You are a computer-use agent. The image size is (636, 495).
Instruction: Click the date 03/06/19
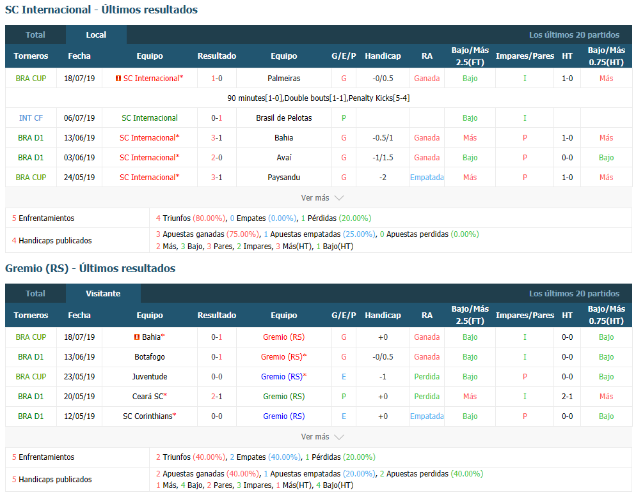[79, 158]
